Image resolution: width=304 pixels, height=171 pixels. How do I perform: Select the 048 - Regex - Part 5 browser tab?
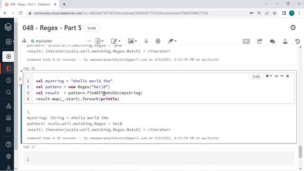[30, 4]
